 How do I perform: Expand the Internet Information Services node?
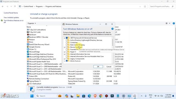coord(65,54)
